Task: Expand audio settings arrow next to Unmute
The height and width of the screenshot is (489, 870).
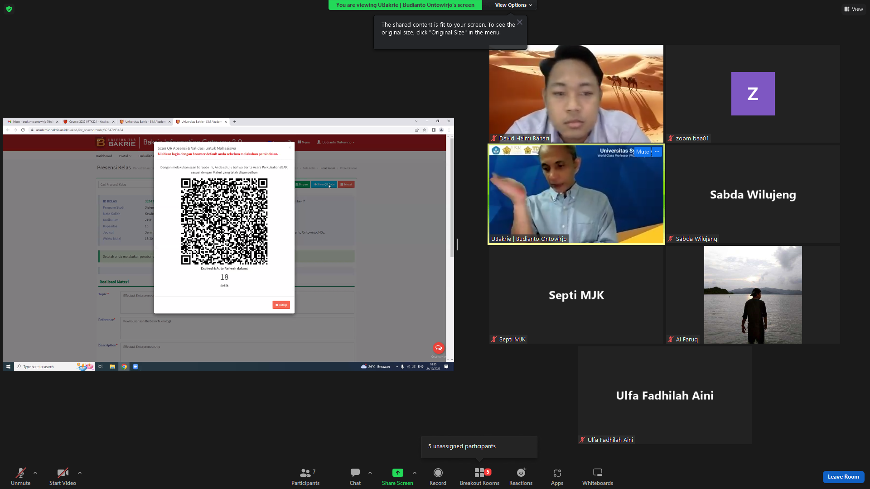Action: [x=35, y=473]
